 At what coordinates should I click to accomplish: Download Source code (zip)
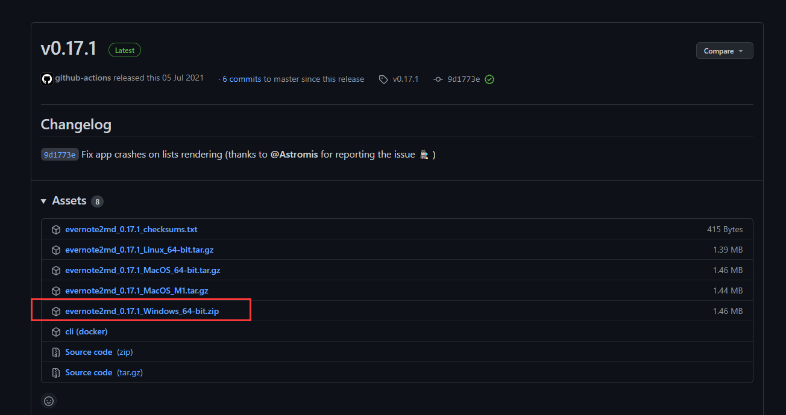click(x=99, y=352)
